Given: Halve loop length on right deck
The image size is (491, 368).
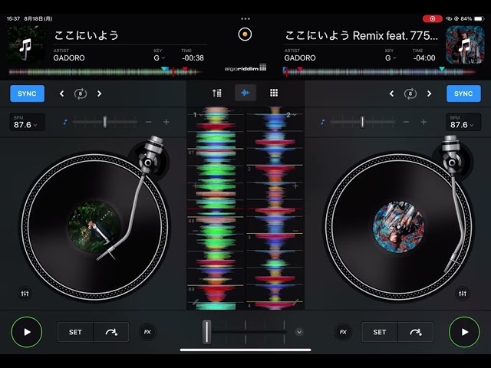Looking at the screenshot, I should click(x=391, y=94).
